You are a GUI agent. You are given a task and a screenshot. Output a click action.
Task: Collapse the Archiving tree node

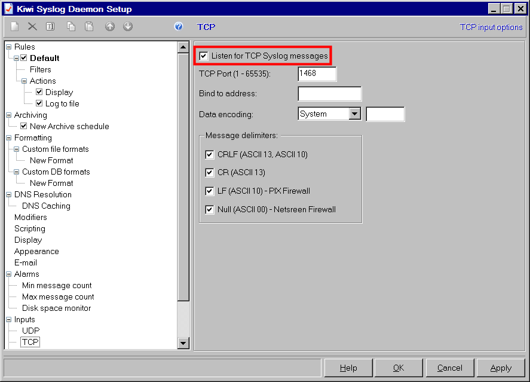pyautogui.click(x=9, y=115)
